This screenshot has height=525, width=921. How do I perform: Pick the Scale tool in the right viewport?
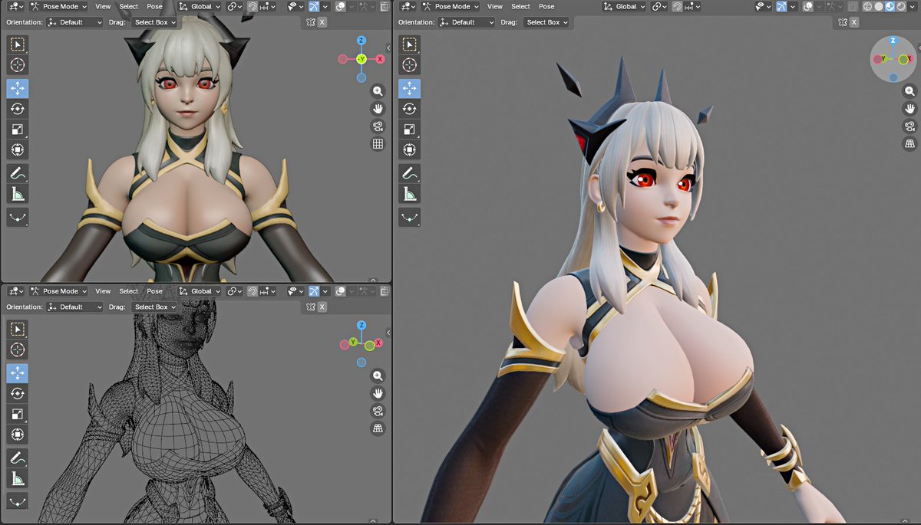(x=410, y=129)
